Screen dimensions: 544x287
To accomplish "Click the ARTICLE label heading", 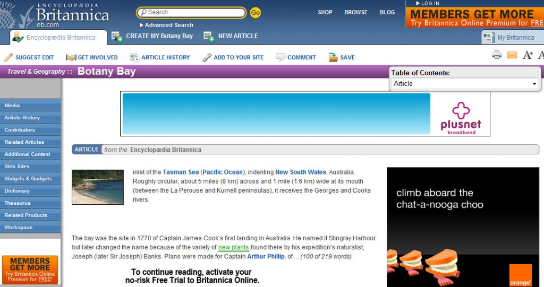I will pos(87,150).
